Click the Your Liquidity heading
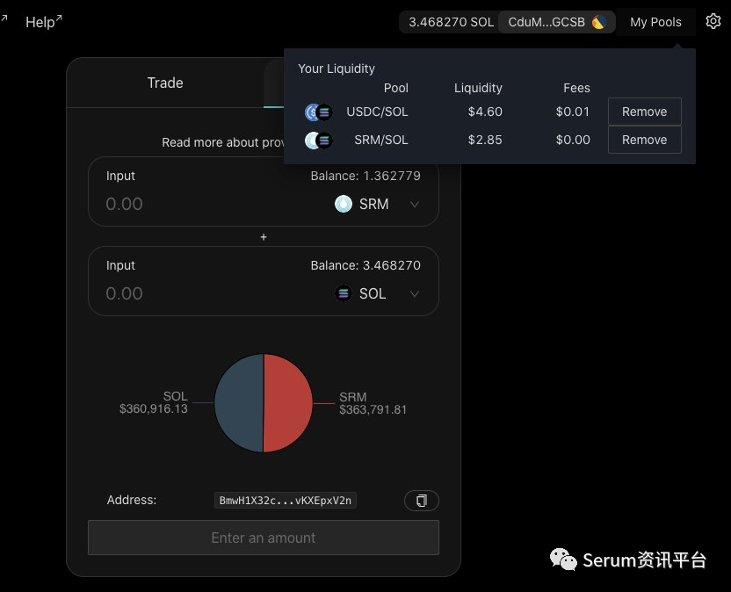The height and width of the screenshot is (592, 731). (337, 69)
